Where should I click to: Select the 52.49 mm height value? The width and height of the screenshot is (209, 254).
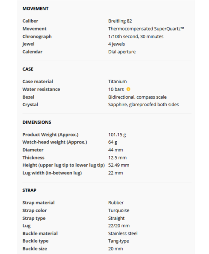tap(119, 165)
